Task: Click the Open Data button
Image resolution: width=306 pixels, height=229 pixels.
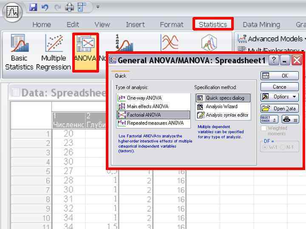Action: click(x=280, y=108)
